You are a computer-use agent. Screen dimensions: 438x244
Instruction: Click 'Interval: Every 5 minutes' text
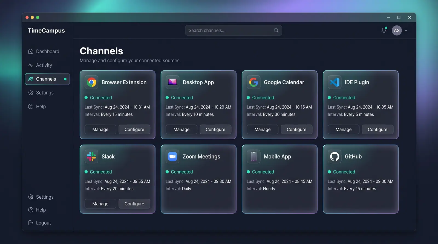[351, 114]
